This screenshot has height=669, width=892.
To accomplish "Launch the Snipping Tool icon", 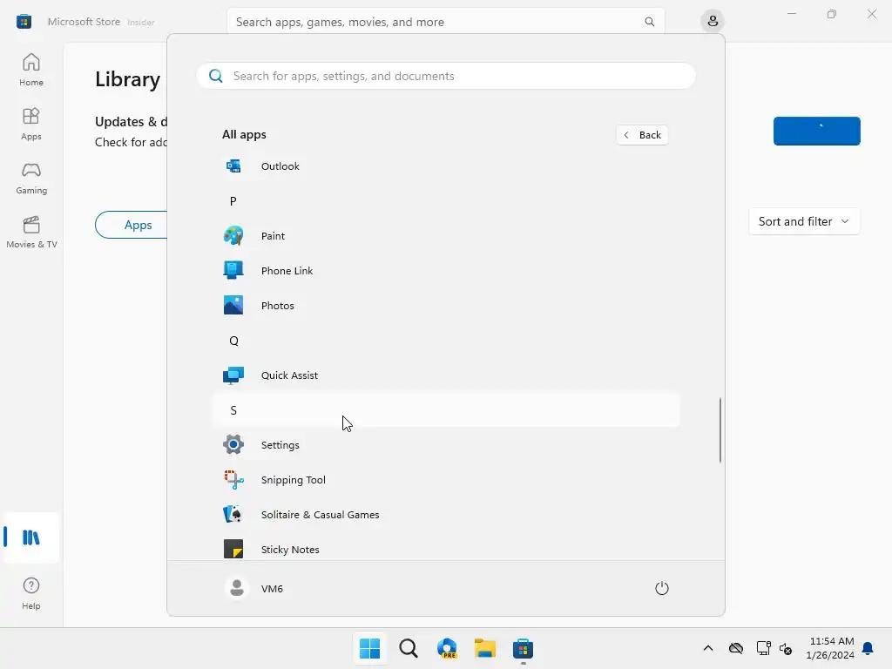I will pos(233,480).
